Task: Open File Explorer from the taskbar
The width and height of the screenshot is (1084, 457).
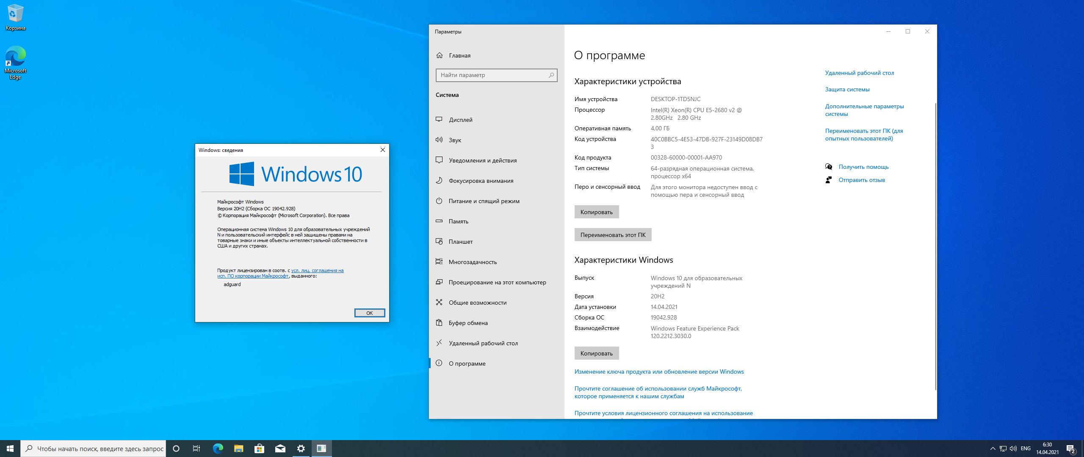Action: pos(238,449)
